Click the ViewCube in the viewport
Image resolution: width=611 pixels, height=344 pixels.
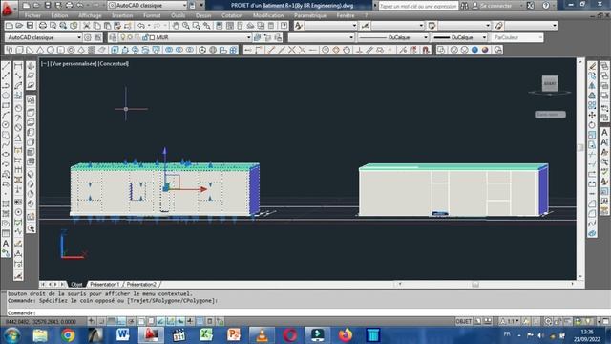coord(550,83)
